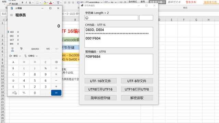Open the calculator hamburger navigation menu
Screen dimensions: 219x123
pos(11,15)
